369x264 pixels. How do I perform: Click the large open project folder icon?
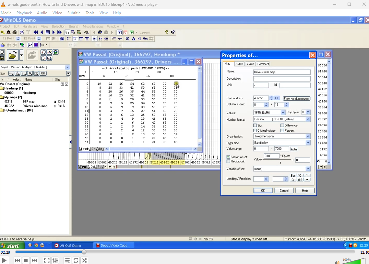(x=12, y=55)
